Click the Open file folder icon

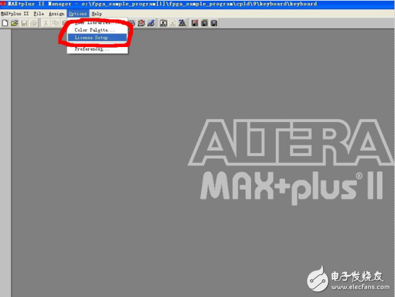pyautogui.click(x=14, y=23)
